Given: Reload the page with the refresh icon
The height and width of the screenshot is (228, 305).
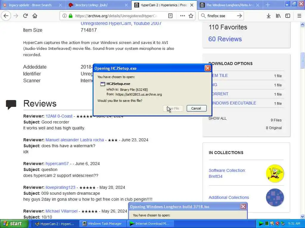Looking at the screenshot, I should tap(25, 16).
